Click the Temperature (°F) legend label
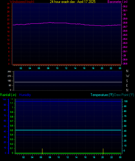This screenshot has height=161, width=135. click(102, 95)
